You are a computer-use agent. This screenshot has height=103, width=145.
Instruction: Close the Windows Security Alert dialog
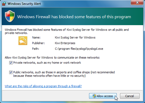click(137, 2)
